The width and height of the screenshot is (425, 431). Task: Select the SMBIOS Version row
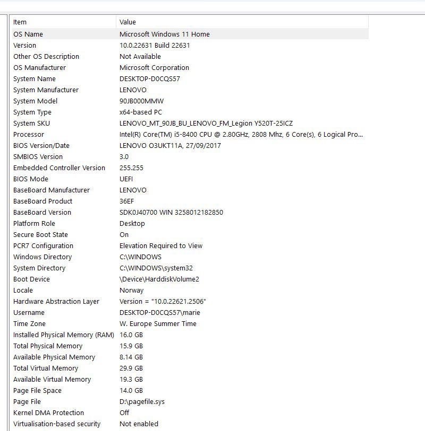click(x=190, y=157)
